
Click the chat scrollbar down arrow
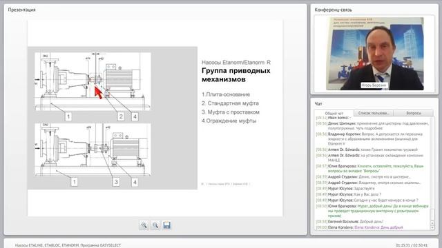point(432,228)
